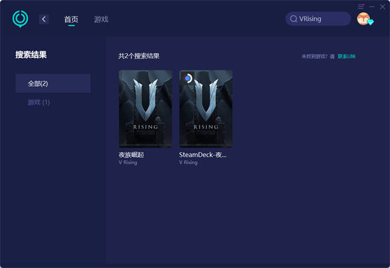Select the 游戏 (1) filter
The height and width of the screenshot is (268, 390).
[39, 102]
